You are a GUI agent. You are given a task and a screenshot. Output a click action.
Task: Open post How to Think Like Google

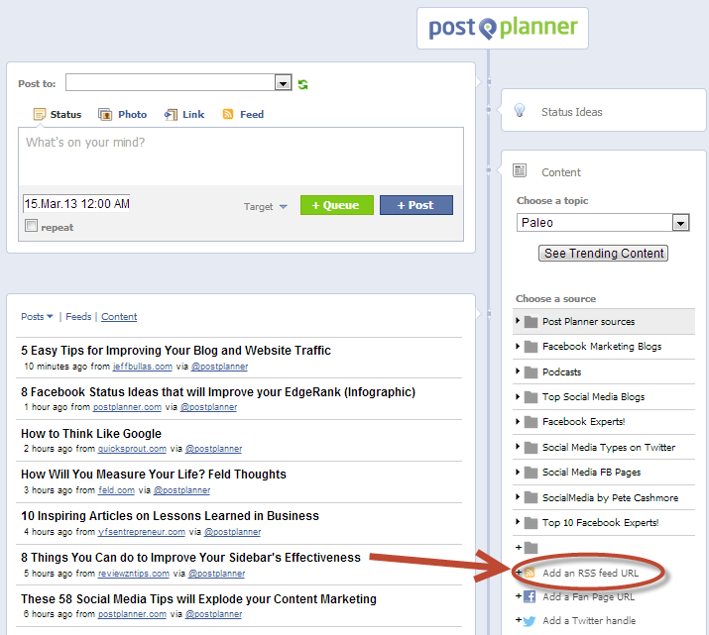point(91,434)
